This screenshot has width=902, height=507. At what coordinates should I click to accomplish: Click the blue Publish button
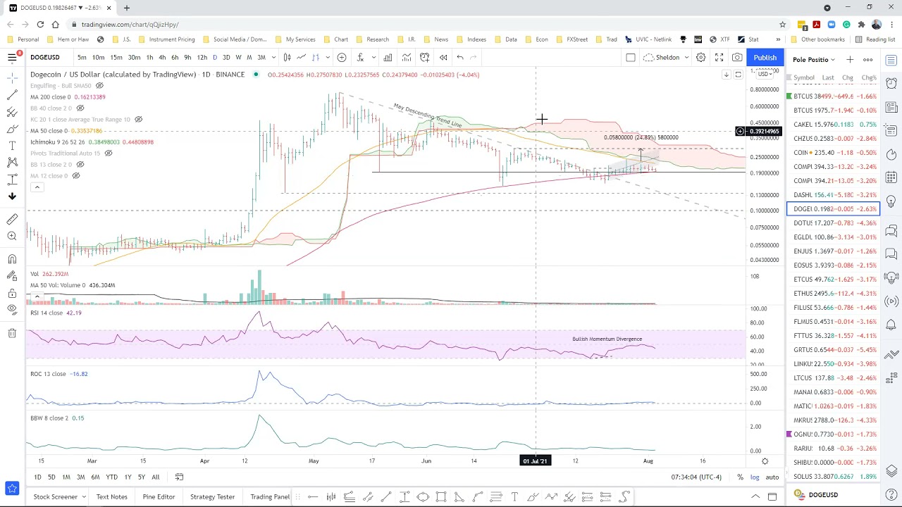point(765,57)
